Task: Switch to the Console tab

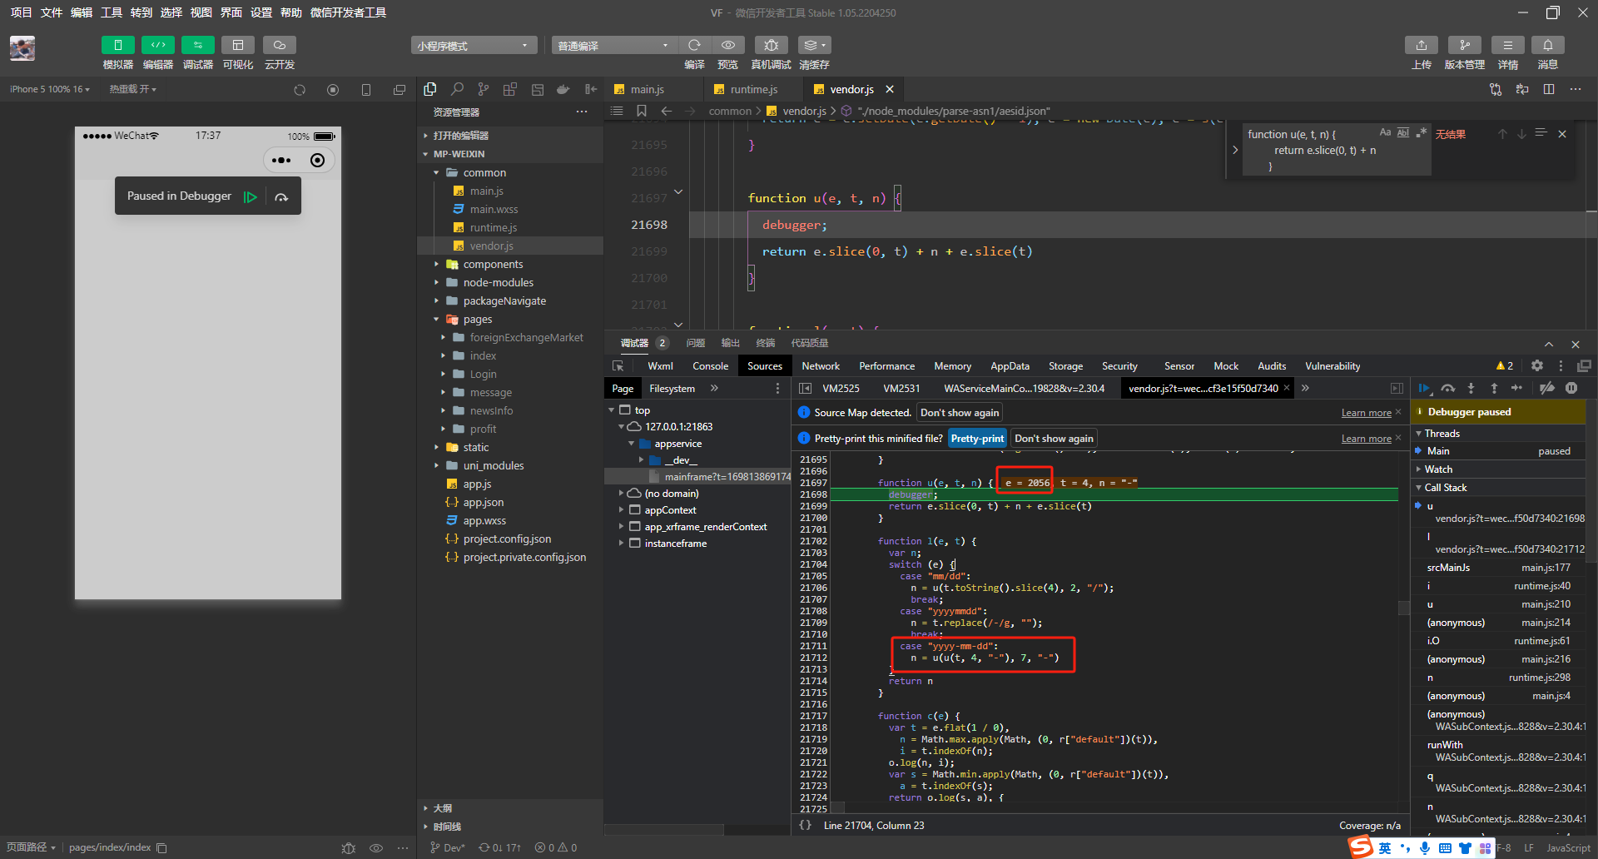Action: [710, 366]
